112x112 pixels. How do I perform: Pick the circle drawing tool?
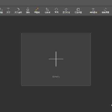56,11
